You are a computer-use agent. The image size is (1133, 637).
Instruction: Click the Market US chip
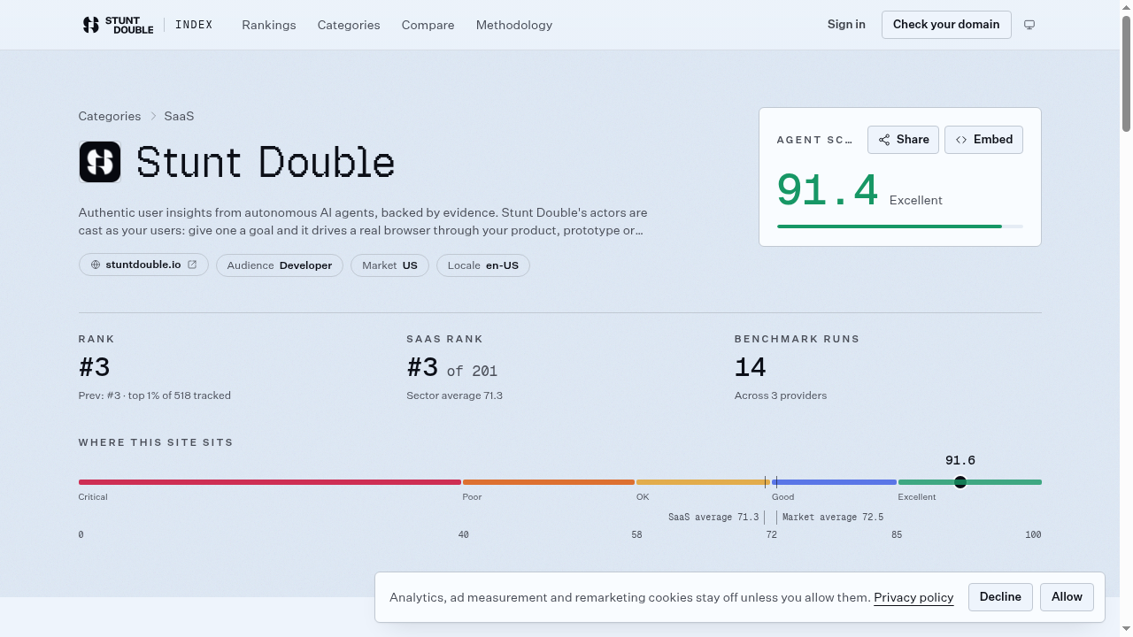(389, 265)
